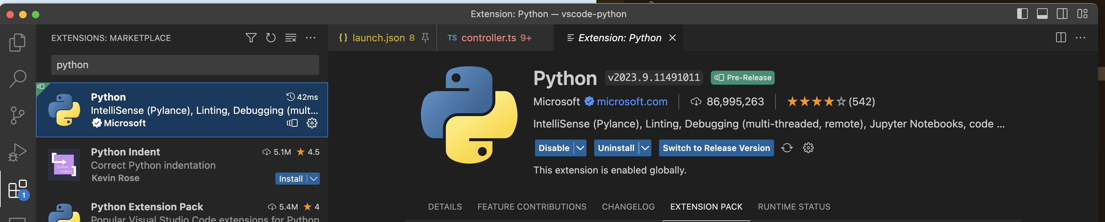Click pre-release icon on Python list item
The height and width of the screenshot is (222, 1105).
[x=292, y=123]
